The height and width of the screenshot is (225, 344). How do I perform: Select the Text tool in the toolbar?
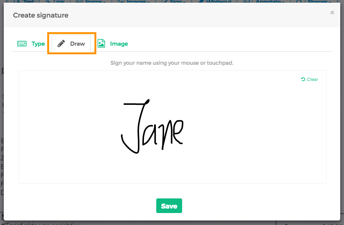(17, 1)
